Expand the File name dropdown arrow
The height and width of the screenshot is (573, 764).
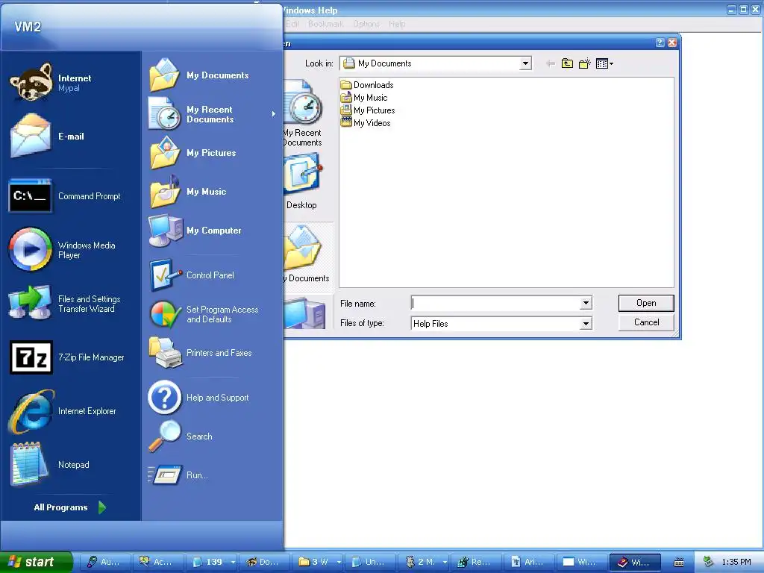[x=586, y=304]
